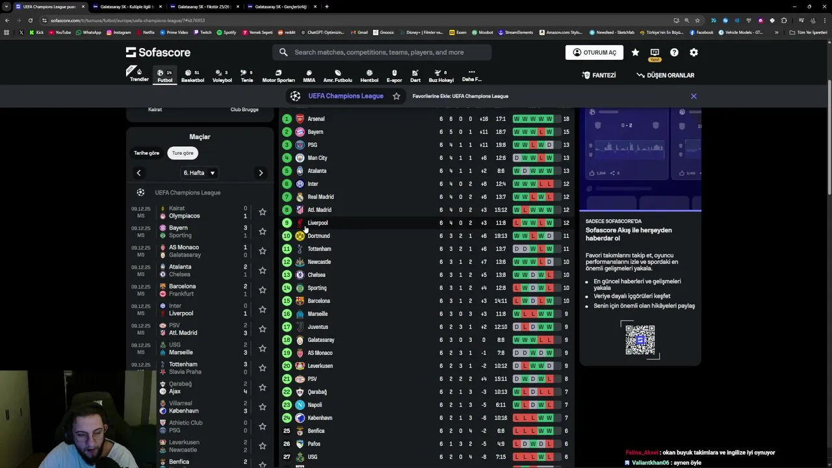Screen dimensions: 832x468
Task: Select Tarihe göre filter
Action: click(x=146, y=153)
